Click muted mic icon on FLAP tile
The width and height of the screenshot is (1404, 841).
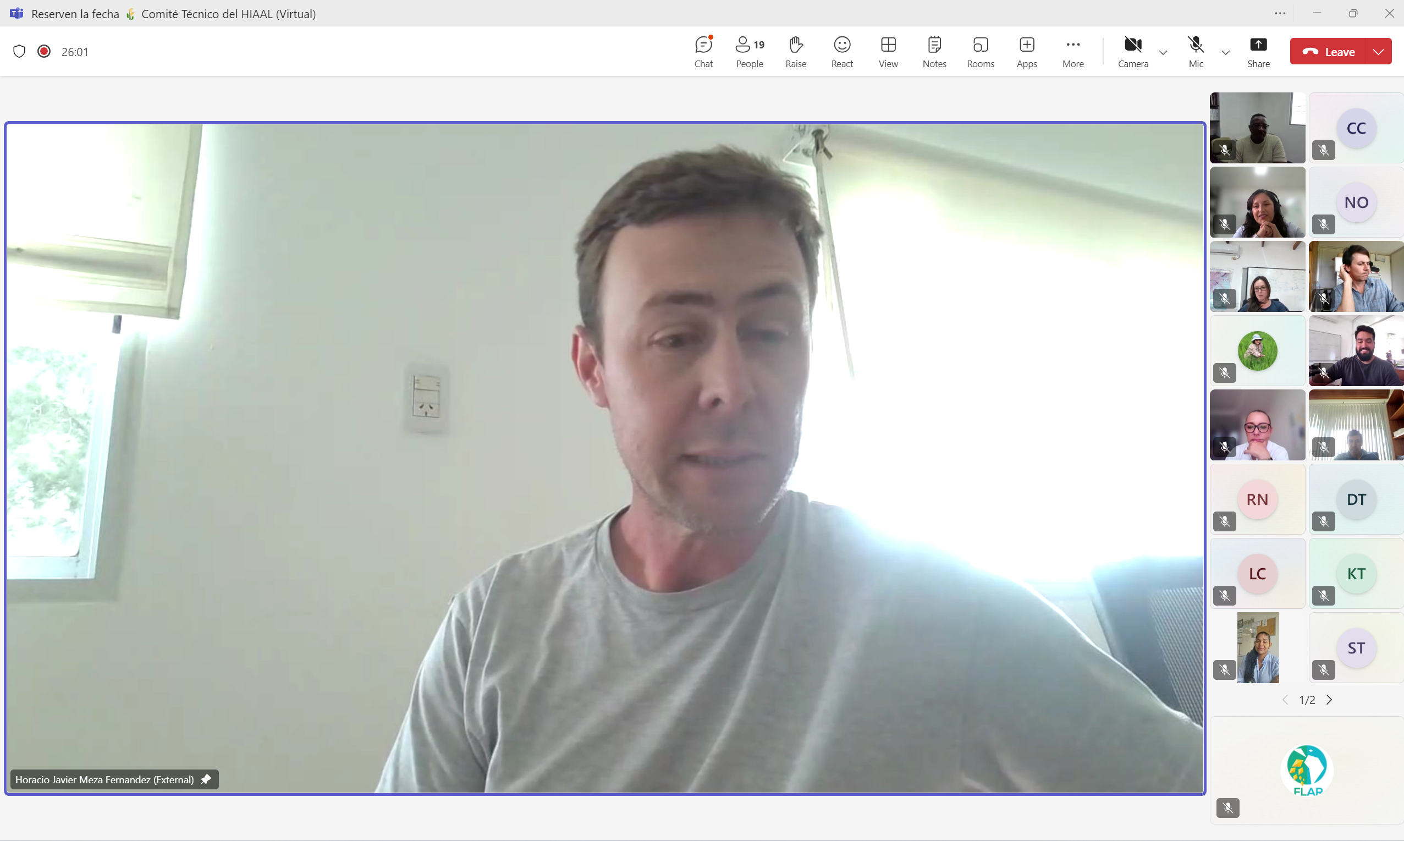pos(1228,807)
